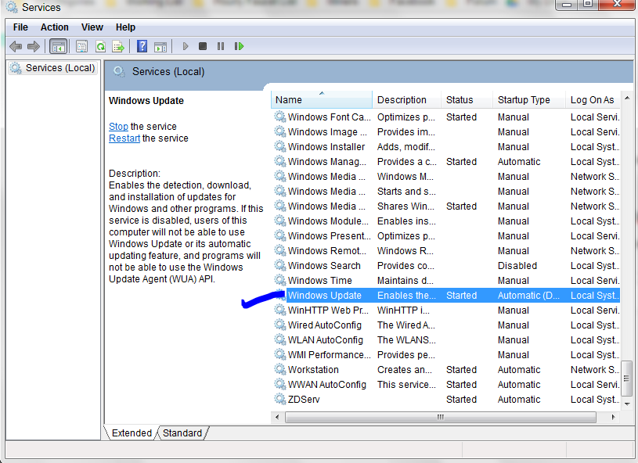This screenshot has height=463, width=638.
Task: Click the gear icon beside ZDServ
Action: [280, 399]
